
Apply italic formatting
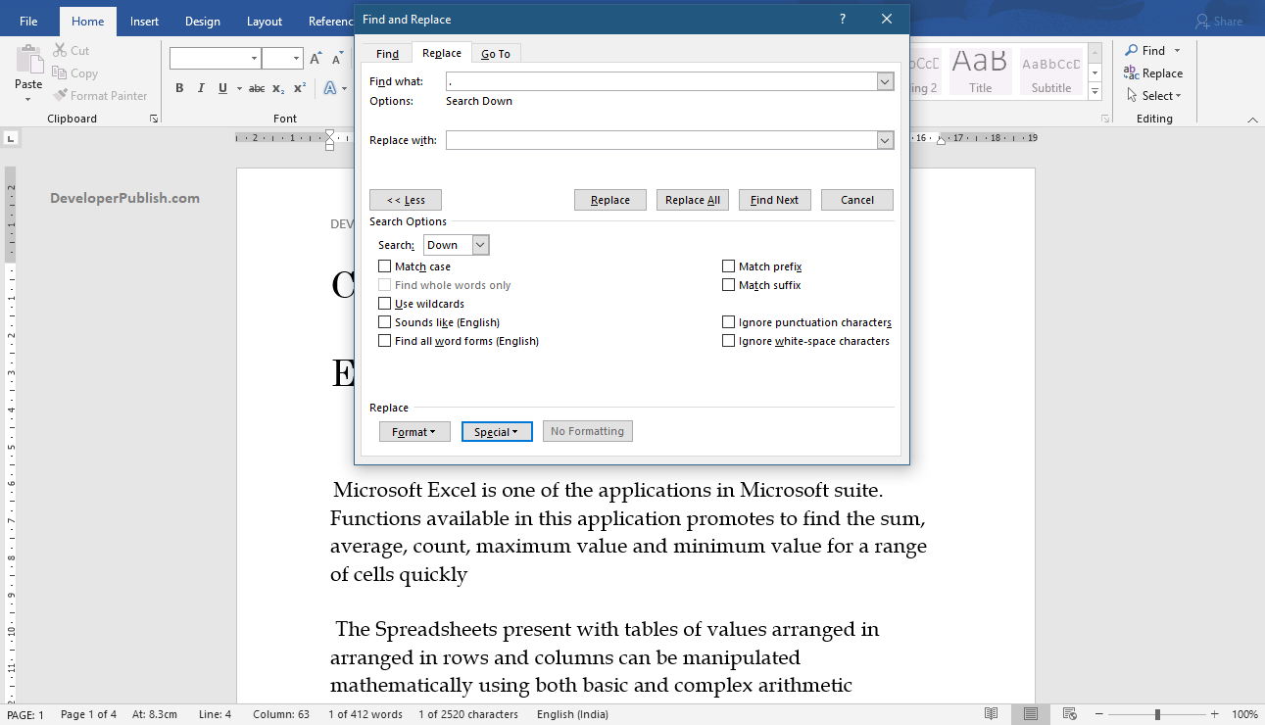[200, 87]
